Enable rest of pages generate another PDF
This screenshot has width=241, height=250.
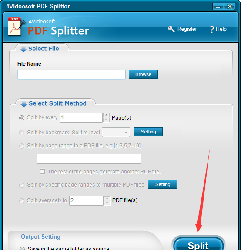pos(43,172)
